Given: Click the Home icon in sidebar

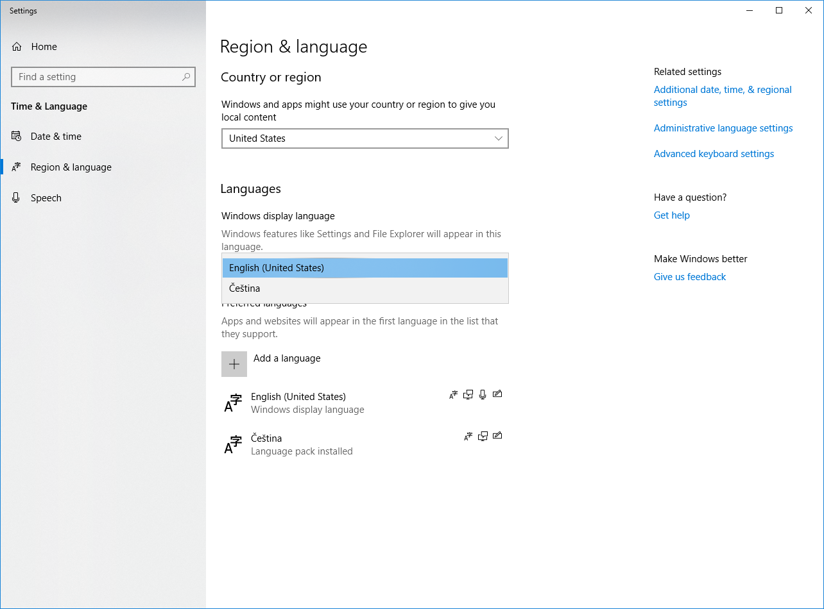Looking at the screenshot, I should pyautogui.click(x=17, y=47).
